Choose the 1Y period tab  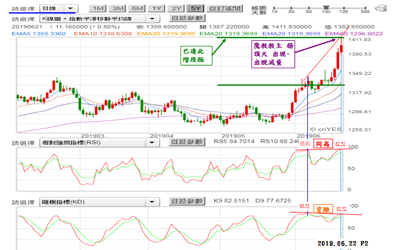click(157, 8)
